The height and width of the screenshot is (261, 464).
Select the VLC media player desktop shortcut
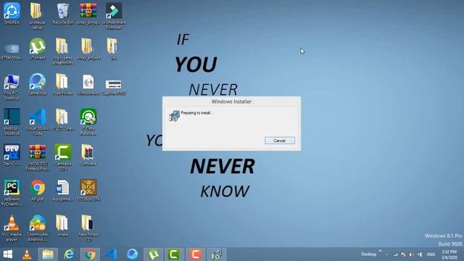12,228
